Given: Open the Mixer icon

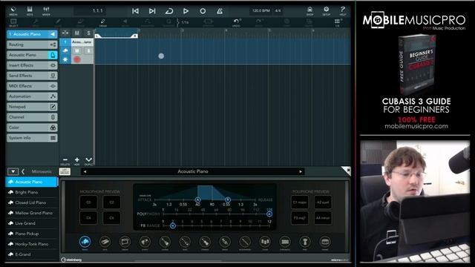Looking at the screenshot, I should point(46,10).
